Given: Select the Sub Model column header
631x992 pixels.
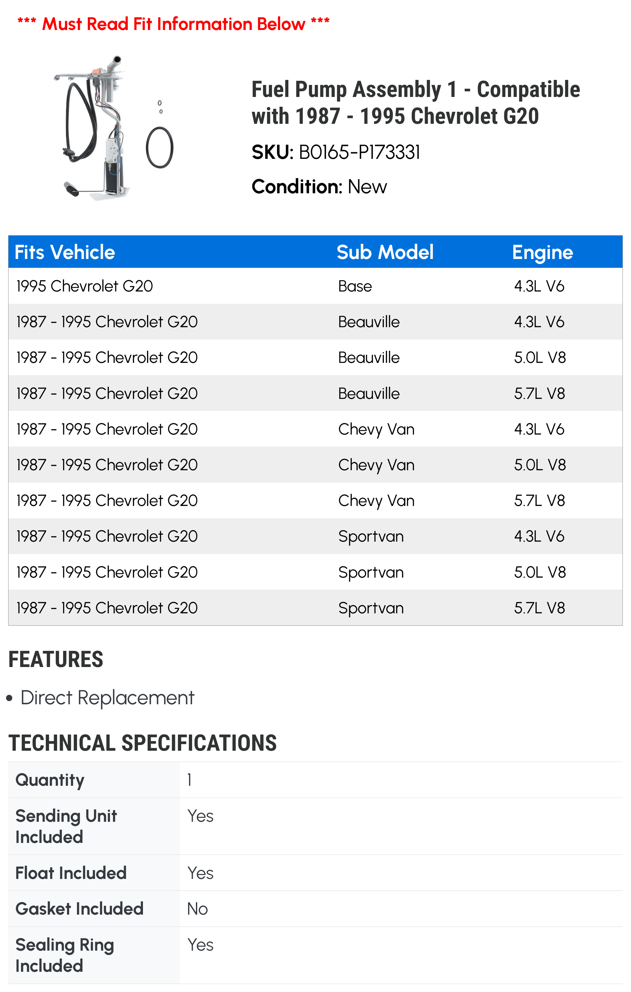Looking at the screenshot, I should point(385,252).
